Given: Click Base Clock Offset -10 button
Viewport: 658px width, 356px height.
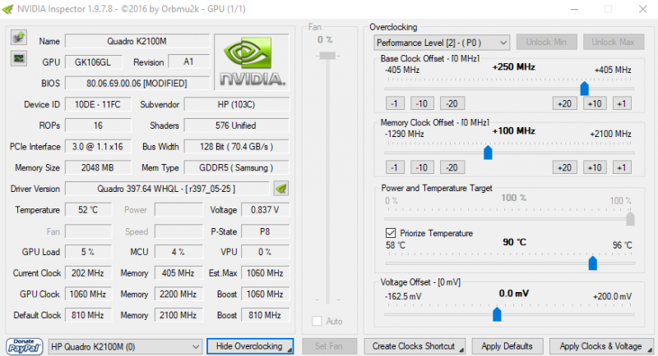Looking at the screenshot, I should (x=422, y=103).
